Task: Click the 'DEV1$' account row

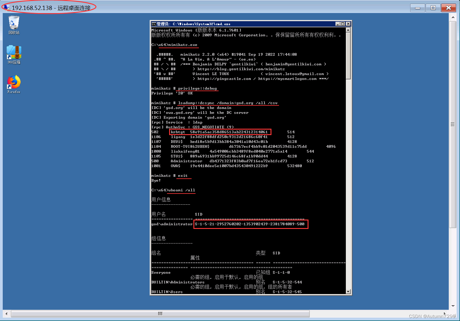Action: pos(224,142)
